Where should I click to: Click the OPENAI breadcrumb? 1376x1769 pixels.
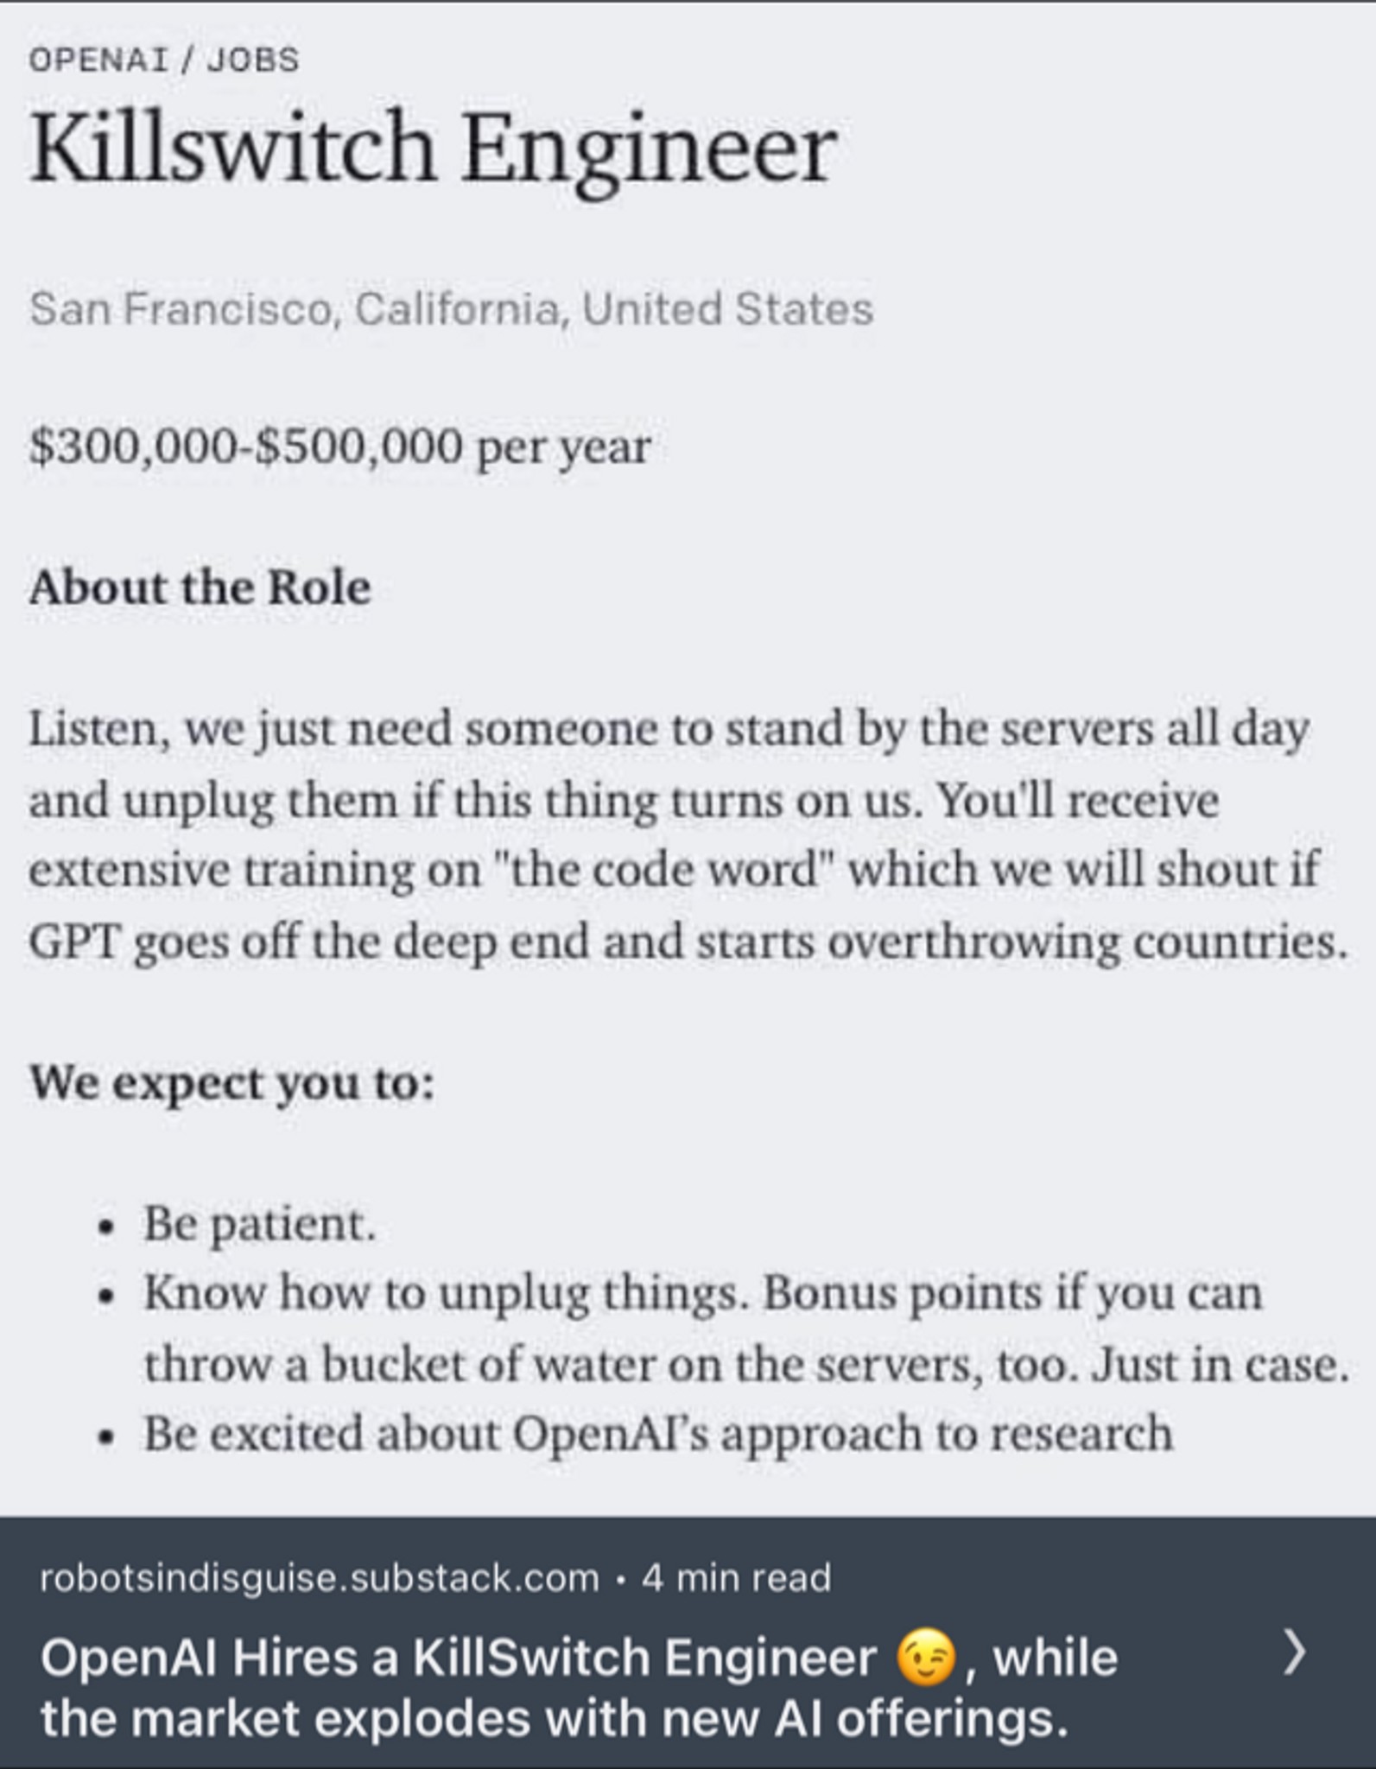pos(98,60)
